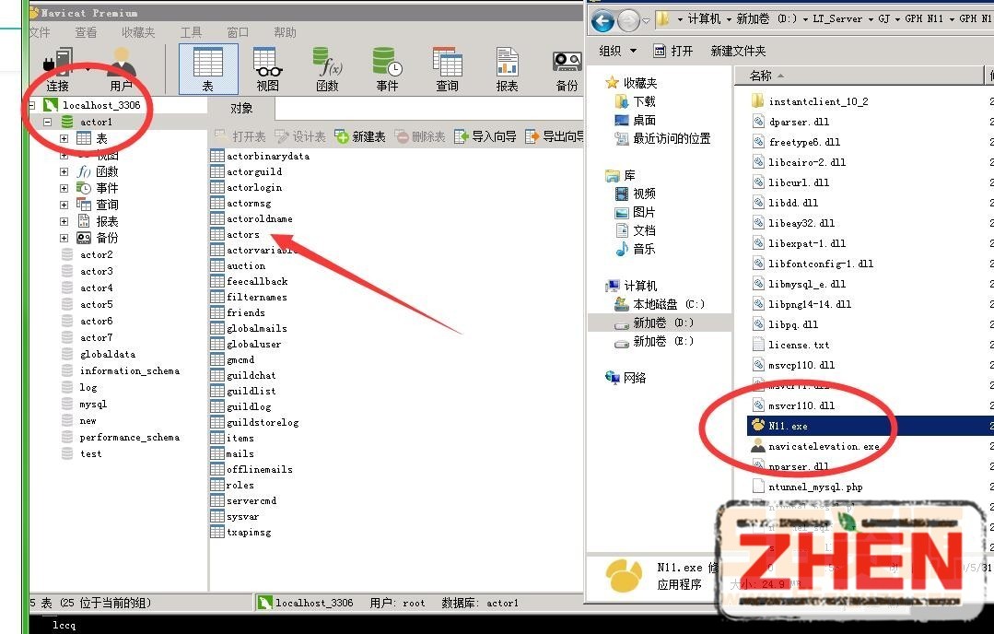Select the actors table in list

click(x=243, y=235)
